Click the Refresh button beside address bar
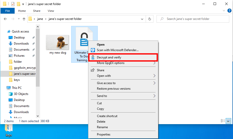This screenshot has width=233, height=139. pyautogui.click(x=150, y=19)
